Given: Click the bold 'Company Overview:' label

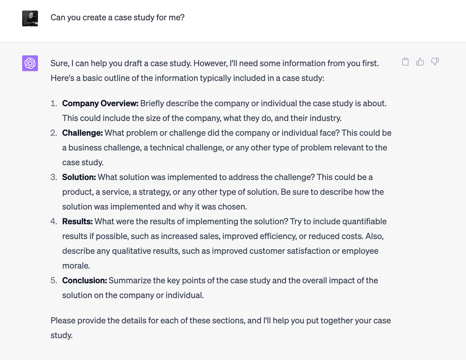Looking at the screenshot, I should pyautogui.click(x=100, y=103).
